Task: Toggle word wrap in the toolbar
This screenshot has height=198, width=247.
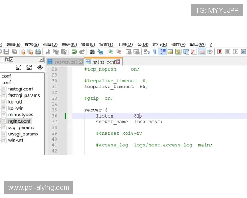Action: pos(147,52)
